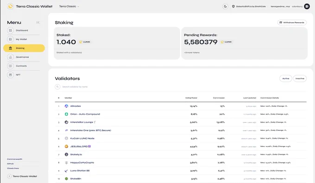The width and height of the screenshot is (315, 183).
Task: Open the Allnodes validator entry
Action: click(76, 106)
